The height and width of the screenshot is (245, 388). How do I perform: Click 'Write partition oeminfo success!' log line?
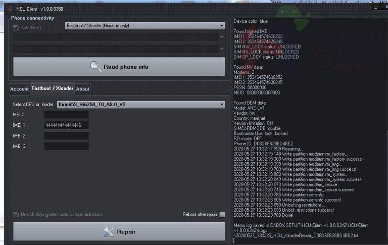tap(287, 200)
